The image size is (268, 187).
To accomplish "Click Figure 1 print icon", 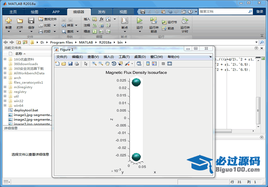I will (77, 64).
